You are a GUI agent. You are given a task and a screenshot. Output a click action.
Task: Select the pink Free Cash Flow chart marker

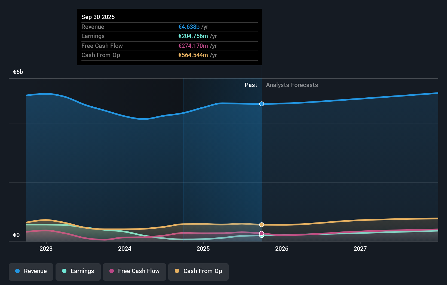[x=261, y=233]
